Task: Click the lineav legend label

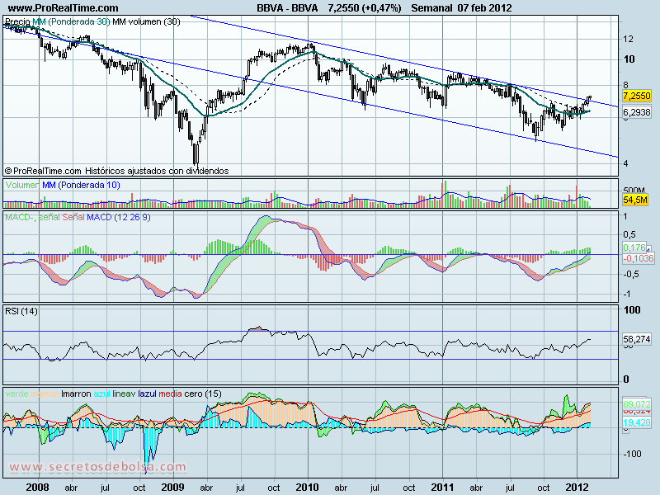Action: [125, 394]
